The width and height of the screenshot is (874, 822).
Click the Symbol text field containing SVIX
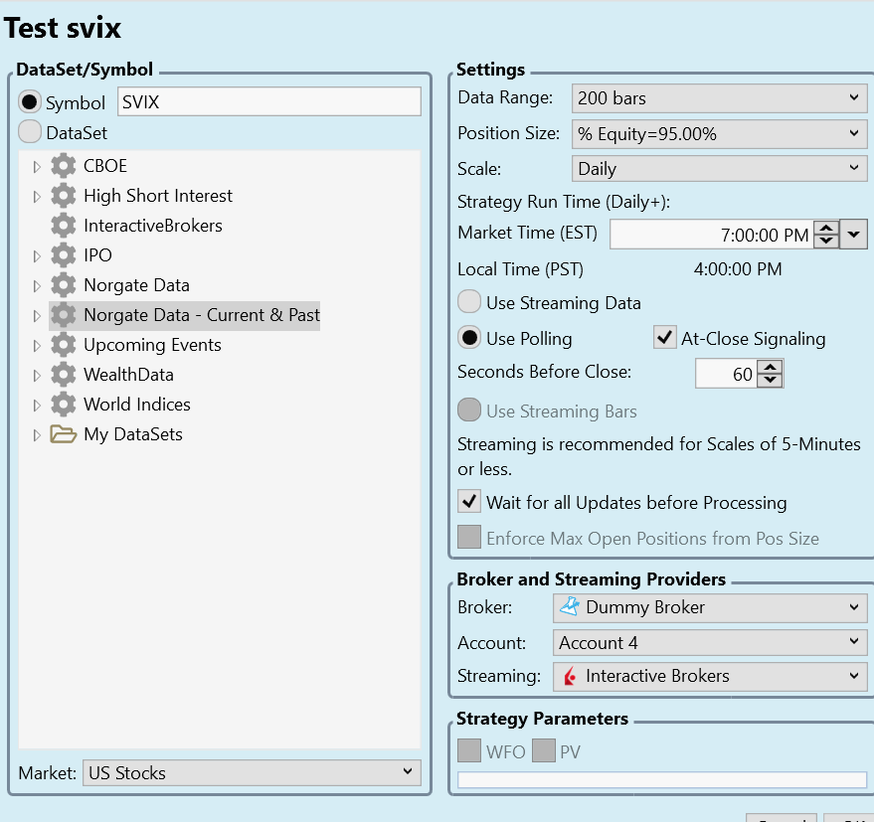point(268,101)
